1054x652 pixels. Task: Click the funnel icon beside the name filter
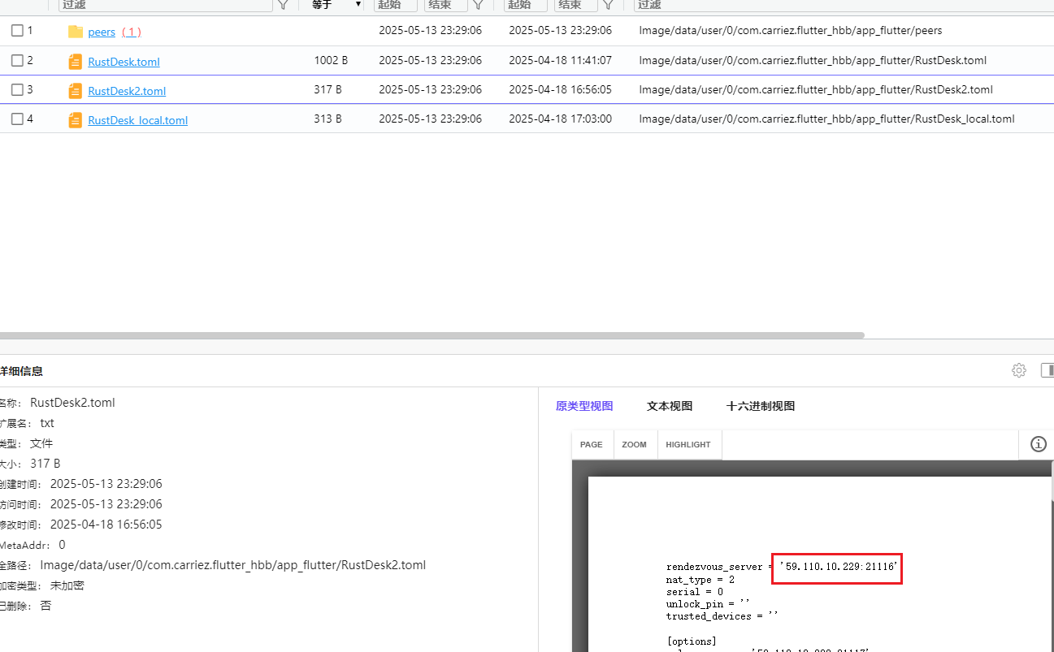point(283,5)
